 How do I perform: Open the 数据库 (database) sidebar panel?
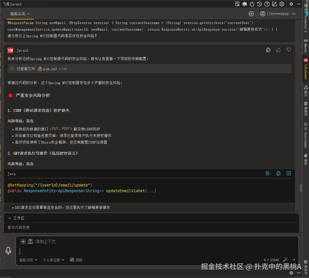click(306, 109)
